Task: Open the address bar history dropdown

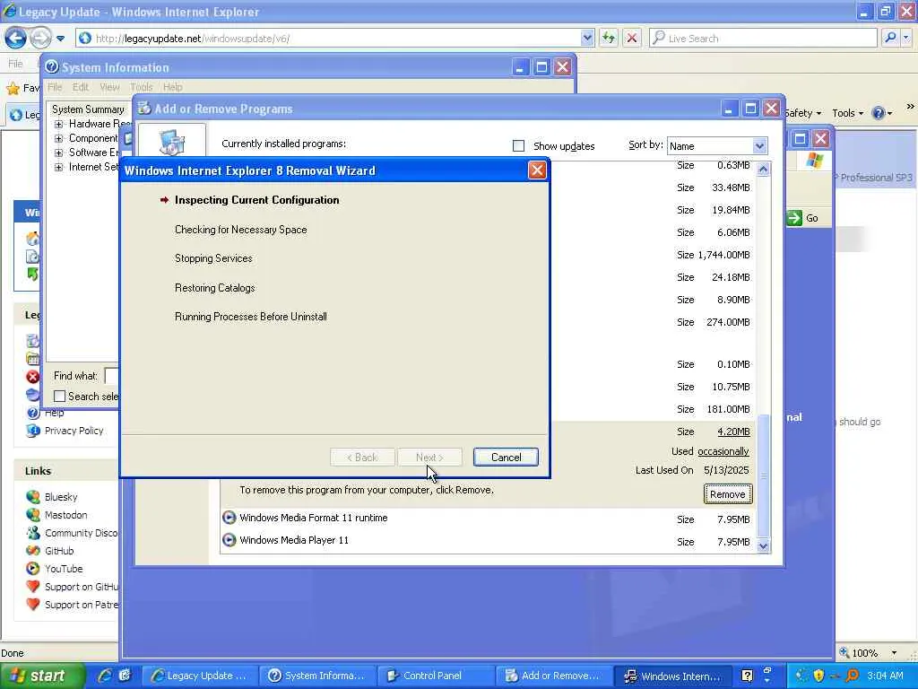Action: coord(587,38)
